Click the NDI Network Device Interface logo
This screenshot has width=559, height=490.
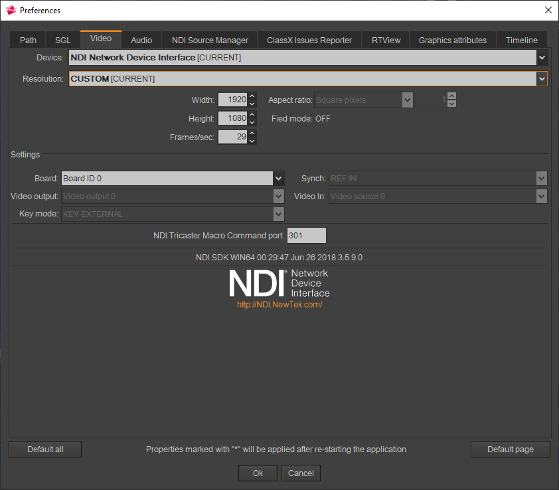point(279,284)
